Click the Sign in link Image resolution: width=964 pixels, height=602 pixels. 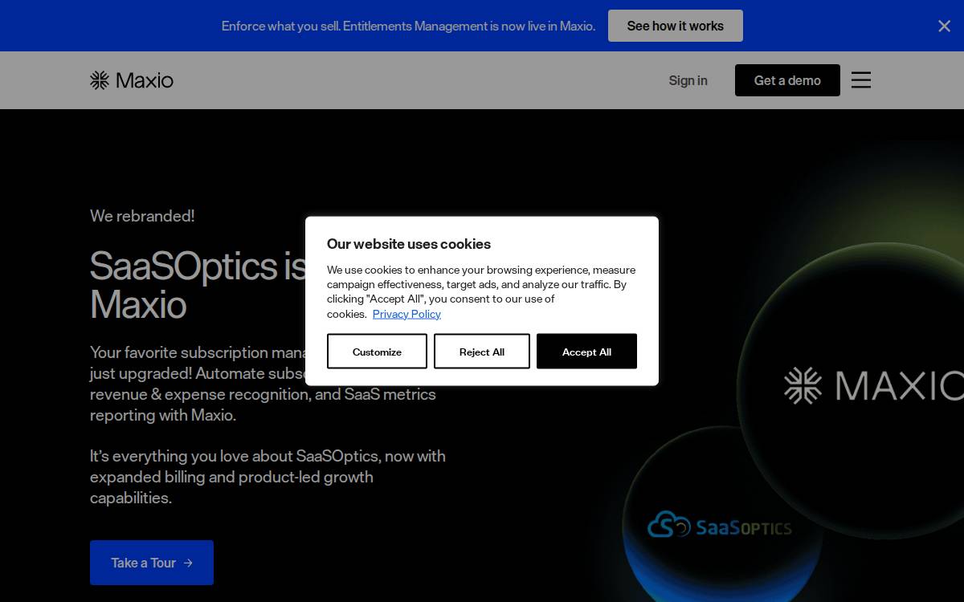click(688, 80)
